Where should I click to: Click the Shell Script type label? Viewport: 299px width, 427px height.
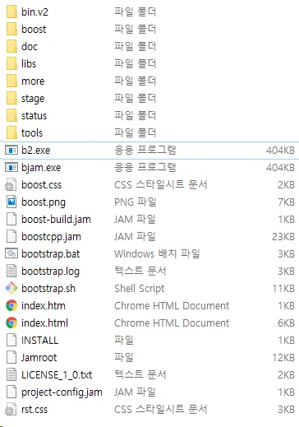140,289
